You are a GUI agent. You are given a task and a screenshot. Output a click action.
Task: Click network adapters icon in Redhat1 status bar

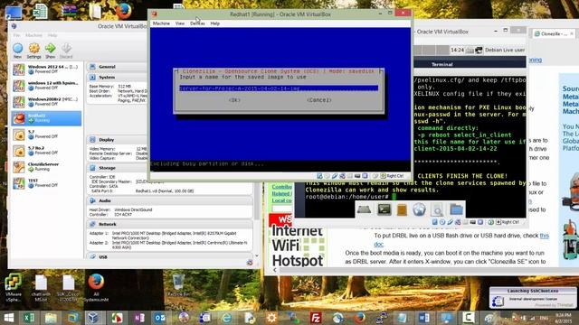342,176
